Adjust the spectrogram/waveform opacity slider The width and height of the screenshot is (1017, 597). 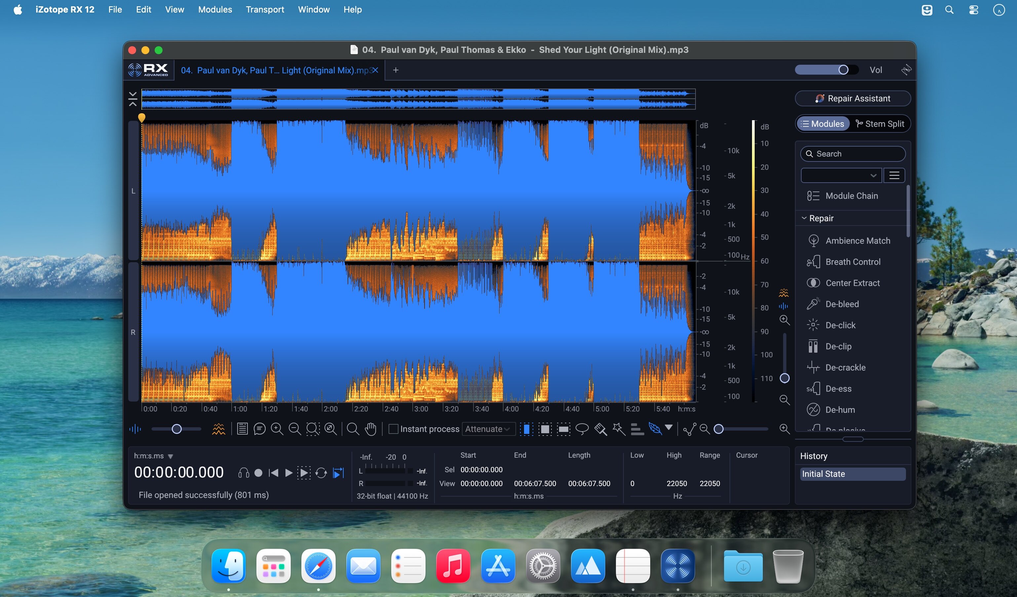pos(176,429)
